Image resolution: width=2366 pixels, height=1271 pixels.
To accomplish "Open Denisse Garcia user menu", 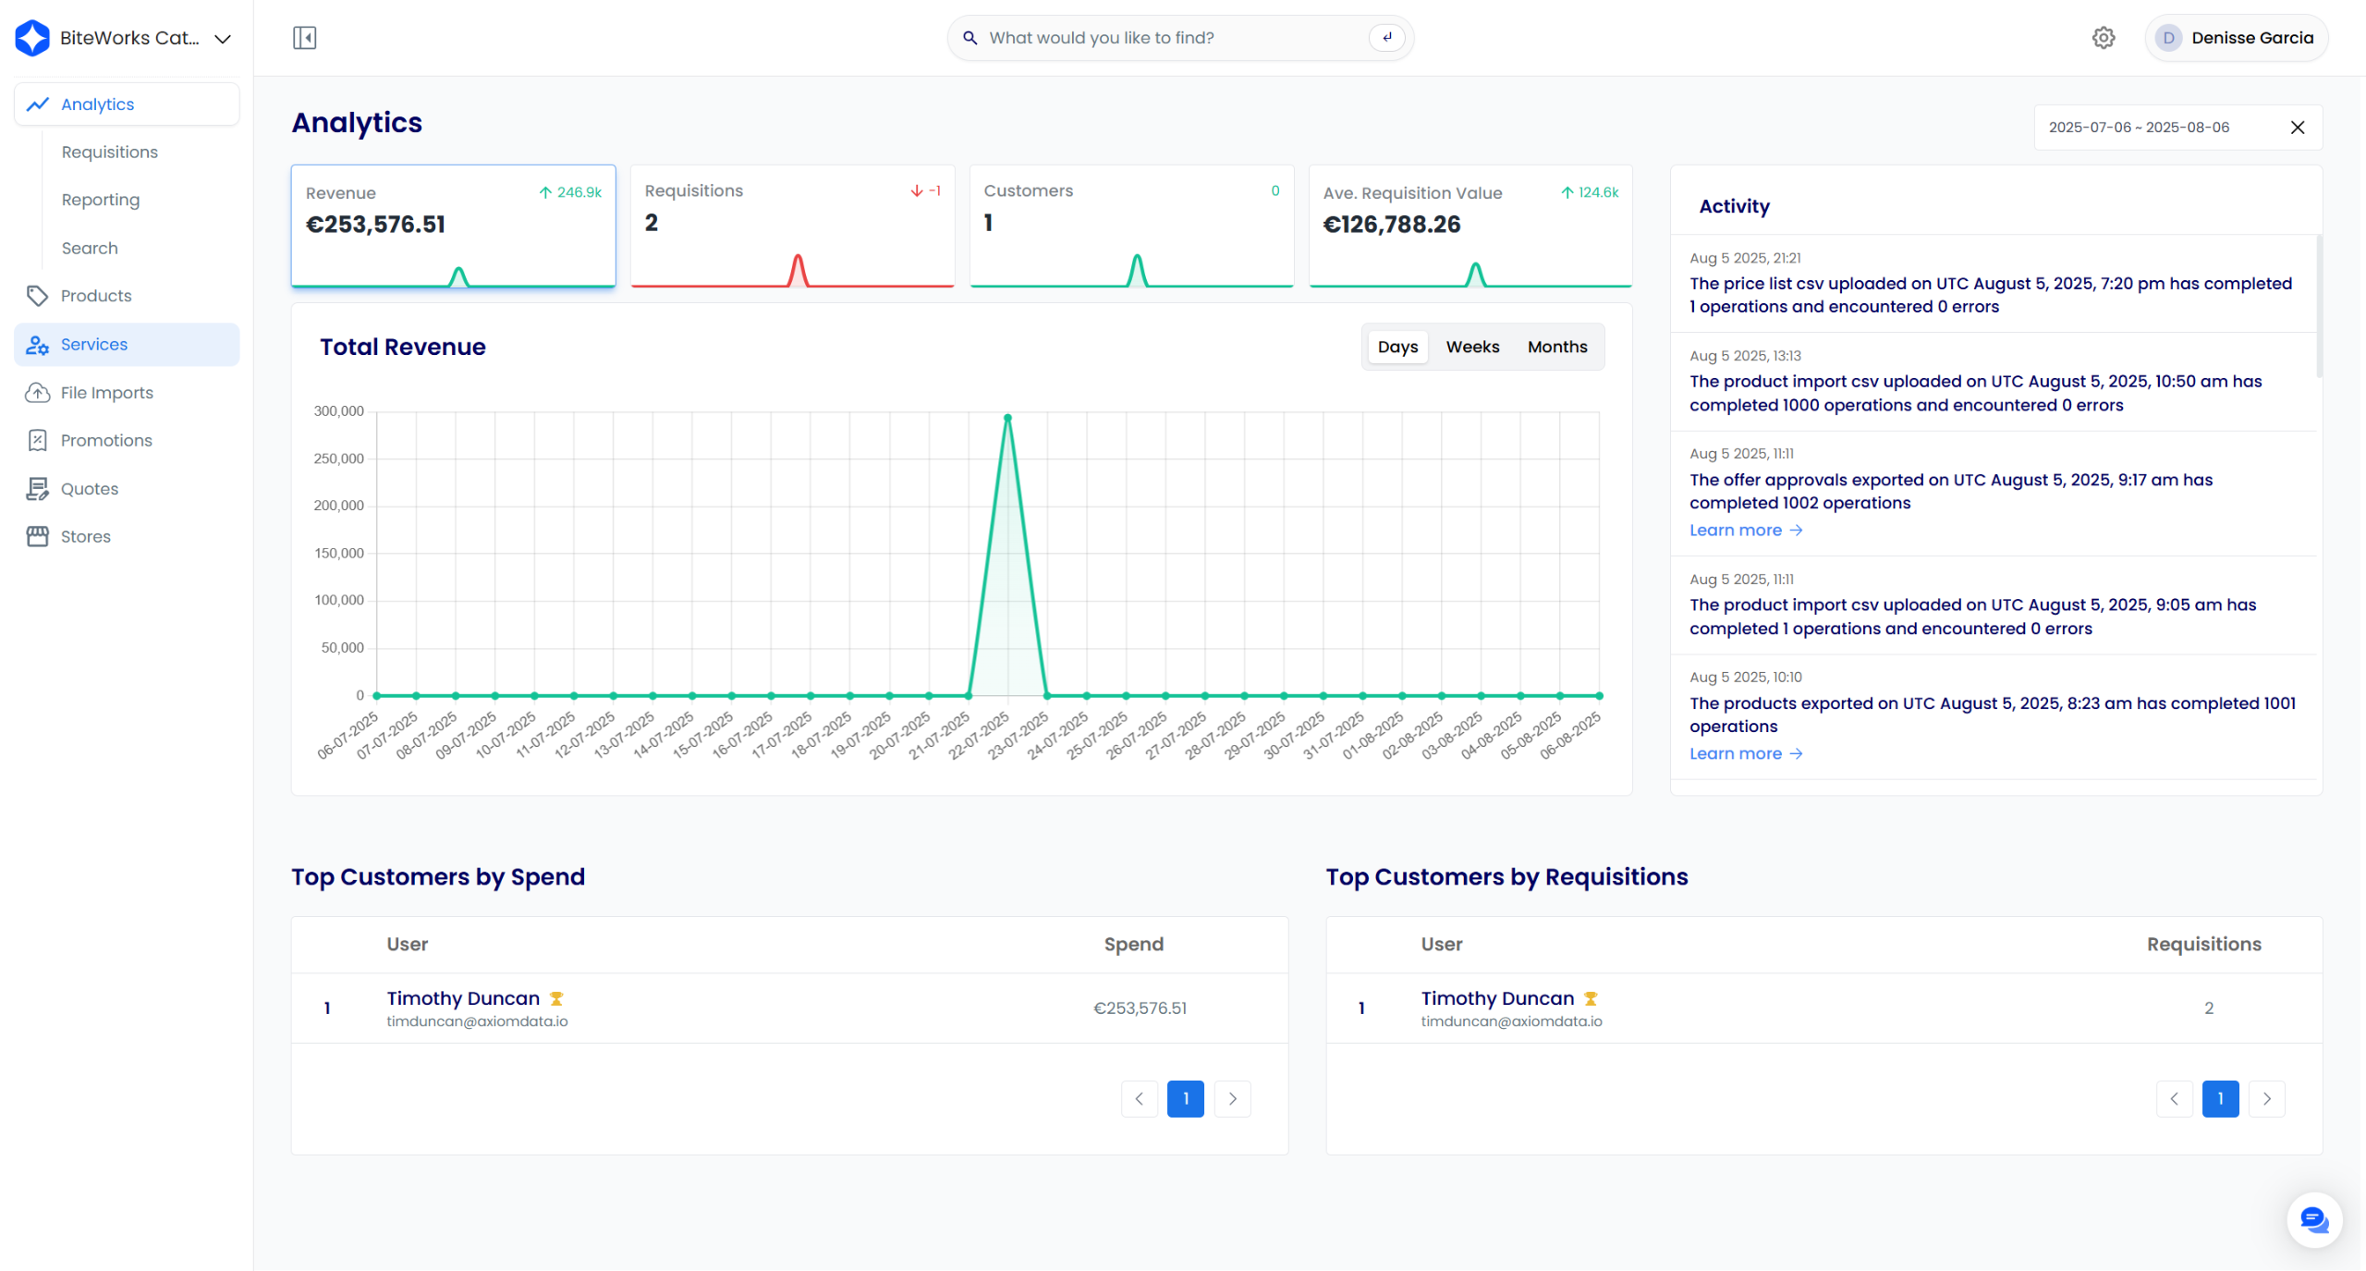I will tap(2236, 38).
